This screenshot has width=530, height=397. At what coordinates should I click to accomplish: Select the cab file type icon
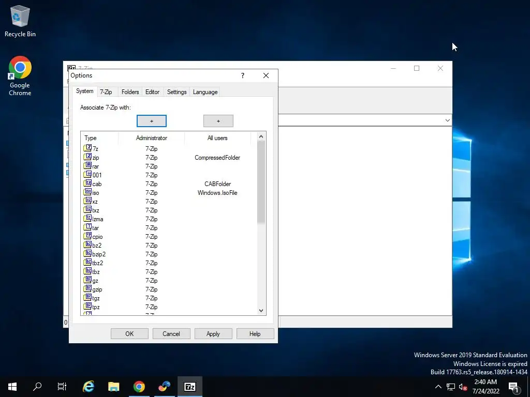coord(87,183)
